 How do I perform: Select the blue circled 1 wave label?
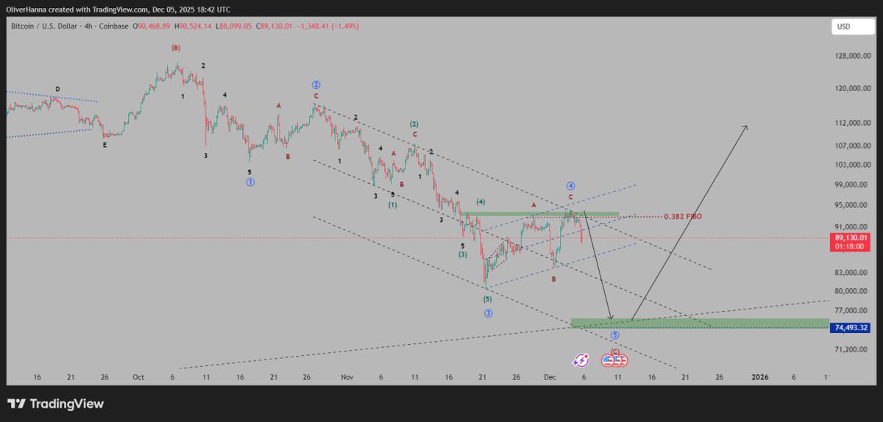click(x=250, y=182)
